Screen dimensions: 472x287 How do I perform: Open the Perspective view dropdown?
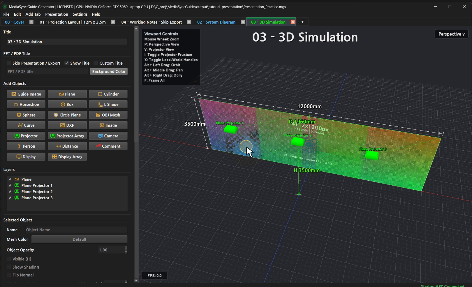coord(451,34)
